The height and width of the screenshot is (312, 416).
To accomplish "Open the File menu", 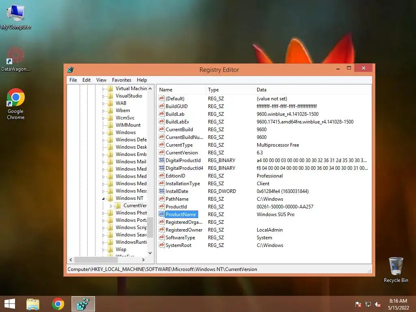I will [73, 80].
